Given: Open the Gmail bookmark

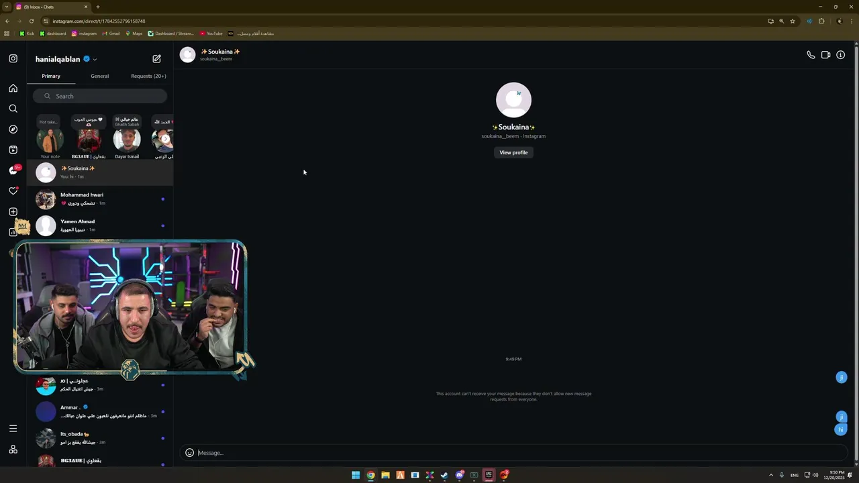Looking at the screenshot, I should tap(111, 33).
